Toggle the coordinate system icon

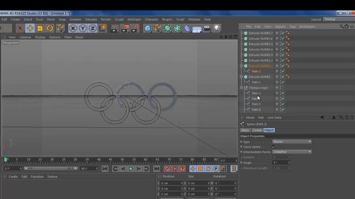(x=103, y=28)
